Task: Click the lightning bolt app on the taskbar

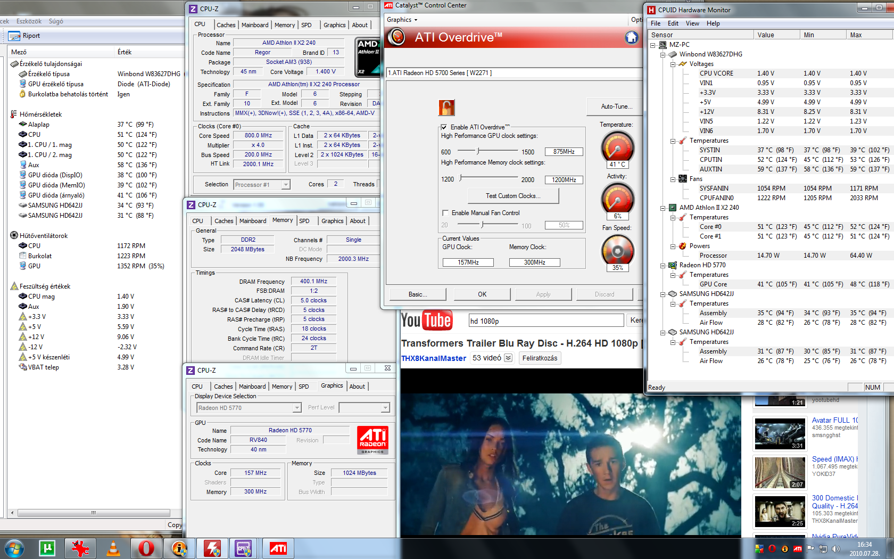Action: tap(212, 548)
